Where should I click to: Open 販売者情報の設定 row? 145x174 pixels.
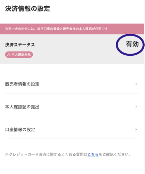72,84
